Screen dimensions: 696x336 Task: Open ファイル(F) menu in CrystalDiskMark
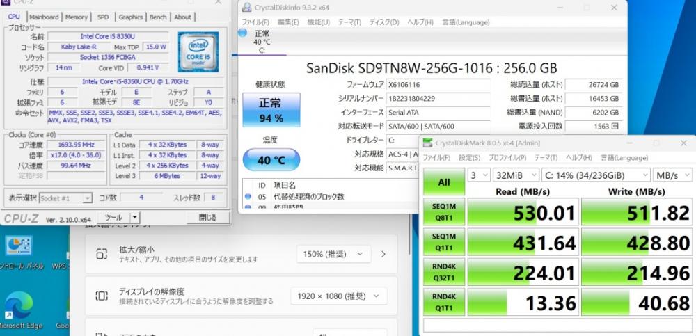(x=436, y=158)
